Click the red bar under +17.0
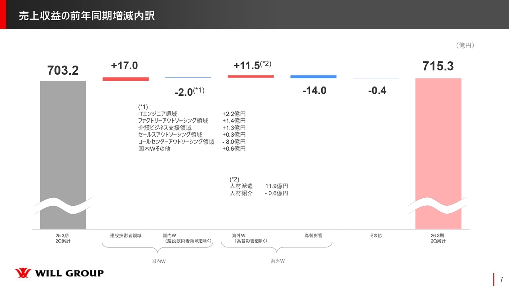 point(125,79)
